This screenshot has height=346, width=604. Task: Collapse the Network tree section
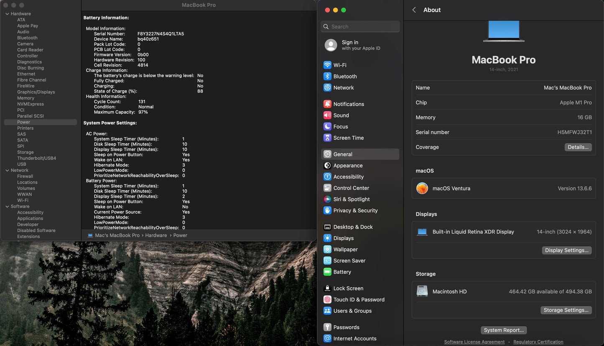point(7,170)
